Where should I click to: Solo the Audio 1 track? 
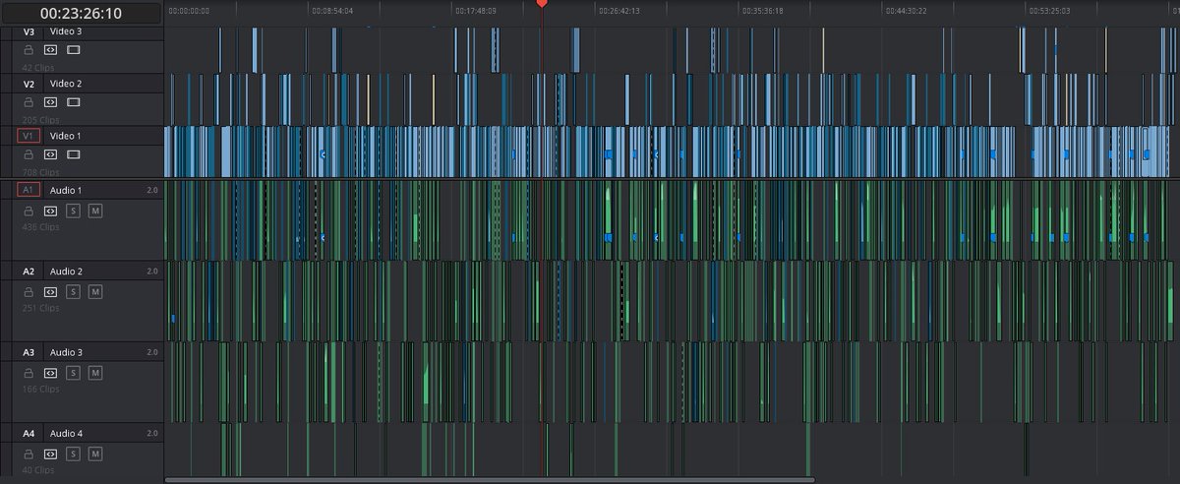click(x=74, y=211)
